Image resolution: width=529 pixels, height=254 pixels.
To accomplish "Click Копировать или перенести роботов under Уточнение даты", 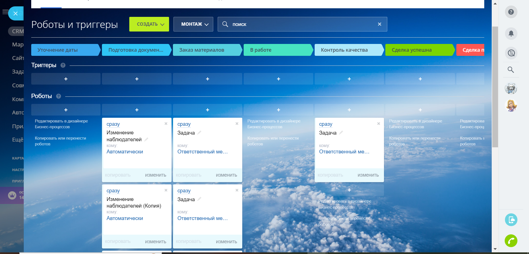I will [60, 141].
